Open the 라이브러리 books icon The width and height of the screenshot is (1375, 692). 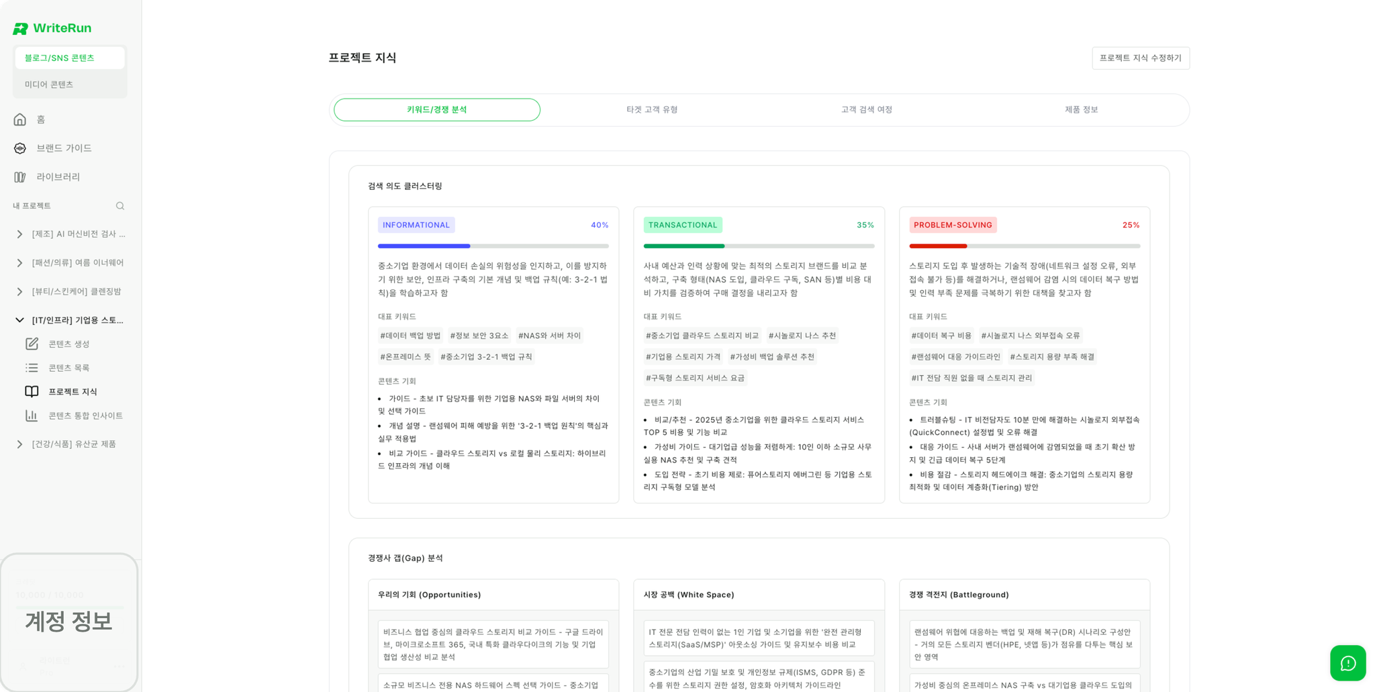[20, 177]
